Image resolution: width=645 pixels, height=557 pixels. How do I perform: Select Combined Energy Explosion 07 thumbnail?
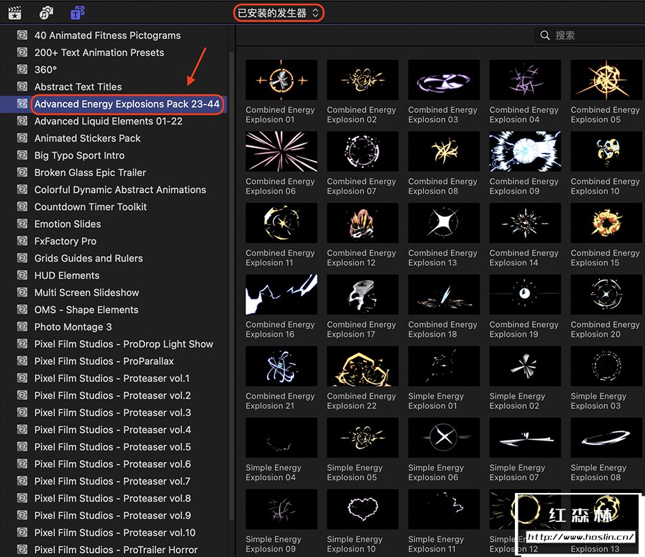click(x=362, y=151)
